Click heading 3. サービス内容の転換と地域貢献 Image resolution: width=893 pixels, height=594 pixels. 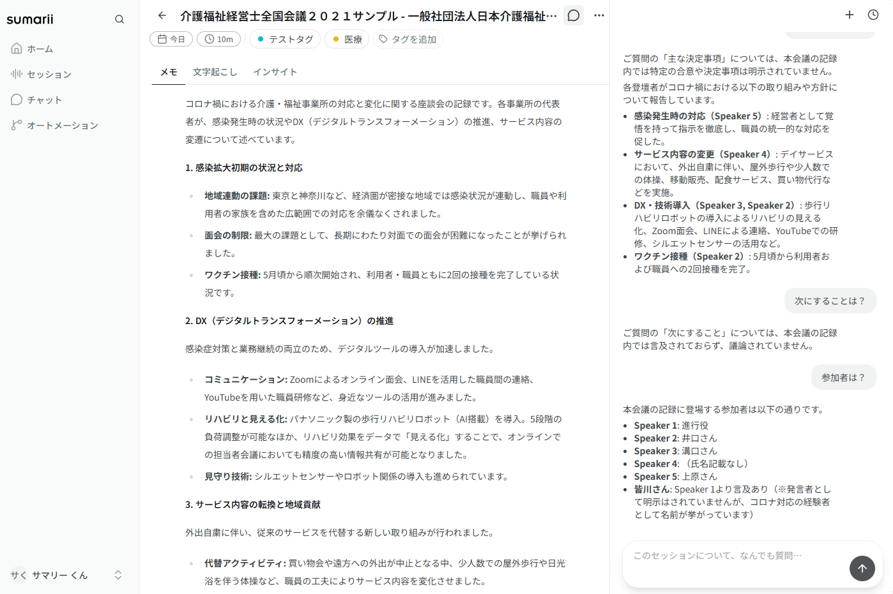[x=253, y=505]
